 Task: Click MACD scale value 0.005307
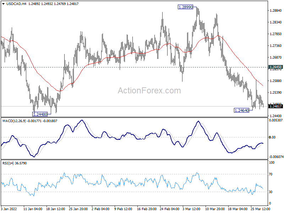(x=276, y=120)
